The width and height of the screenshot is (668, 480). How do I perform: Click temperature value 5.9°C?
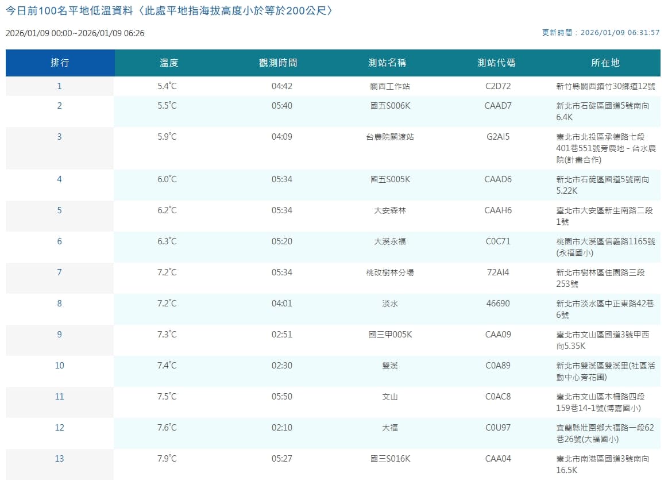point(167,137)
